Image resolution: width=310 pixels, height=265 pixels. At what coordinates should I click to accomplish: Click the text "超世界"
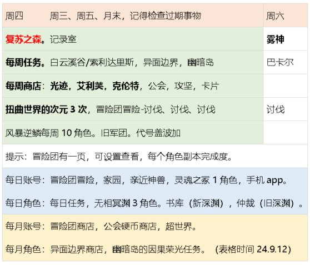[179, 227]
